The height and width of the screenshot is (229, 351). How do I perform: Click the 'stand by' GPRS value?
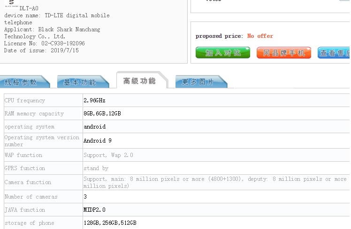point(96,168)
